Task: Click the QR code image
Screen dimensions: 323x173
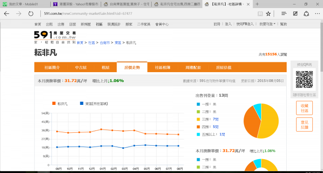Action: click(x=304, y=79)
